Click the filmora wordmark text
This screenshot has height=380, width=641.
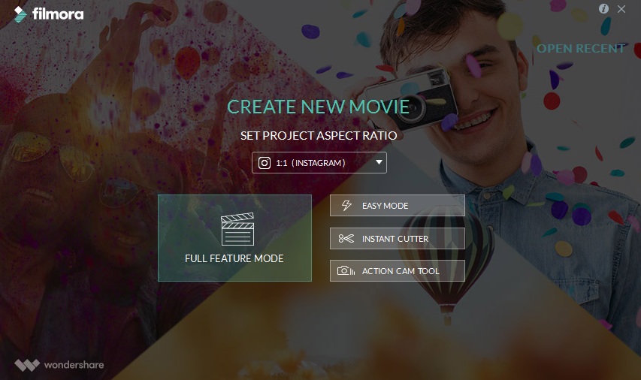coord(58,14)
